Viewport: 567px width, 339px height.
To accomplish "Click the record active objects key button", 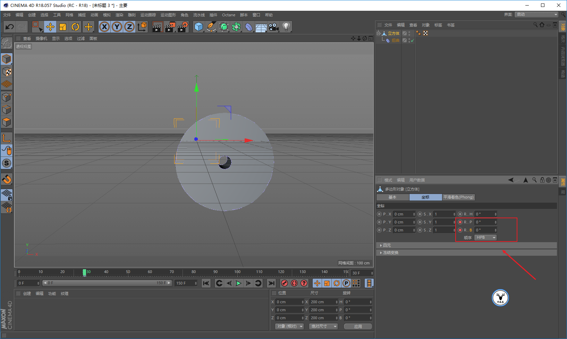I will [285, 283].
